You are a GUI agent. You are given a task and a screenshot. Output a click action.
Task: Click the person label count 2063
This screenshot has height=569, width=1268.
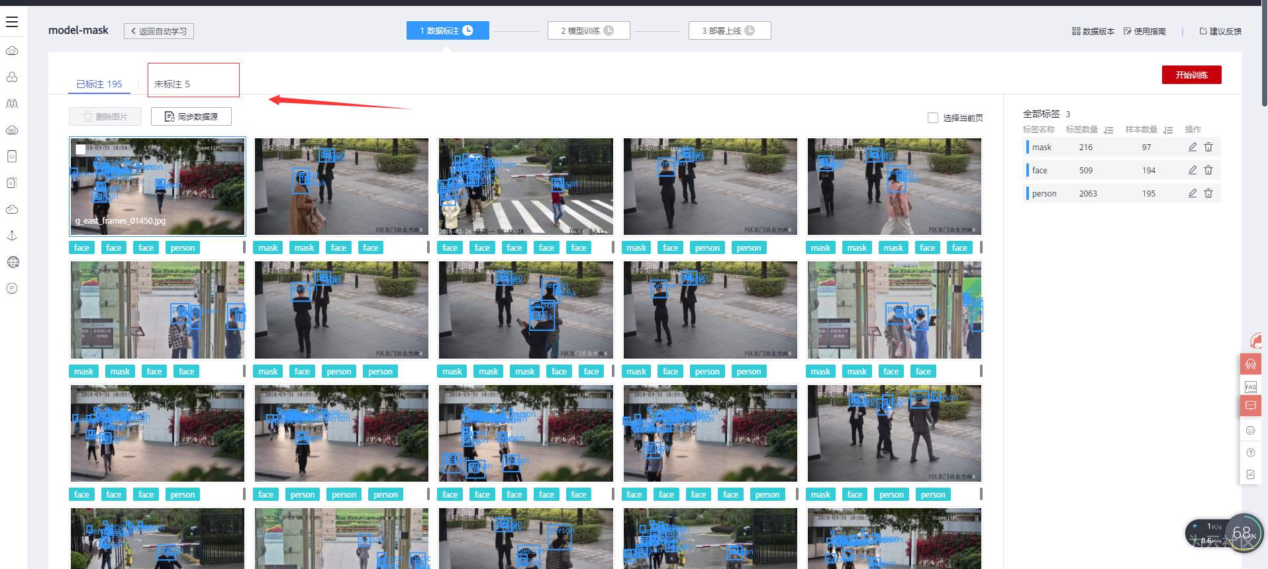1088,194
